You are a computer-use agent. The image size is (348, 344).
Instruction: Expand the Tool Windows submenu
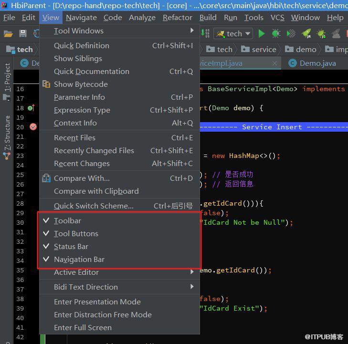[x=120, y=31]
